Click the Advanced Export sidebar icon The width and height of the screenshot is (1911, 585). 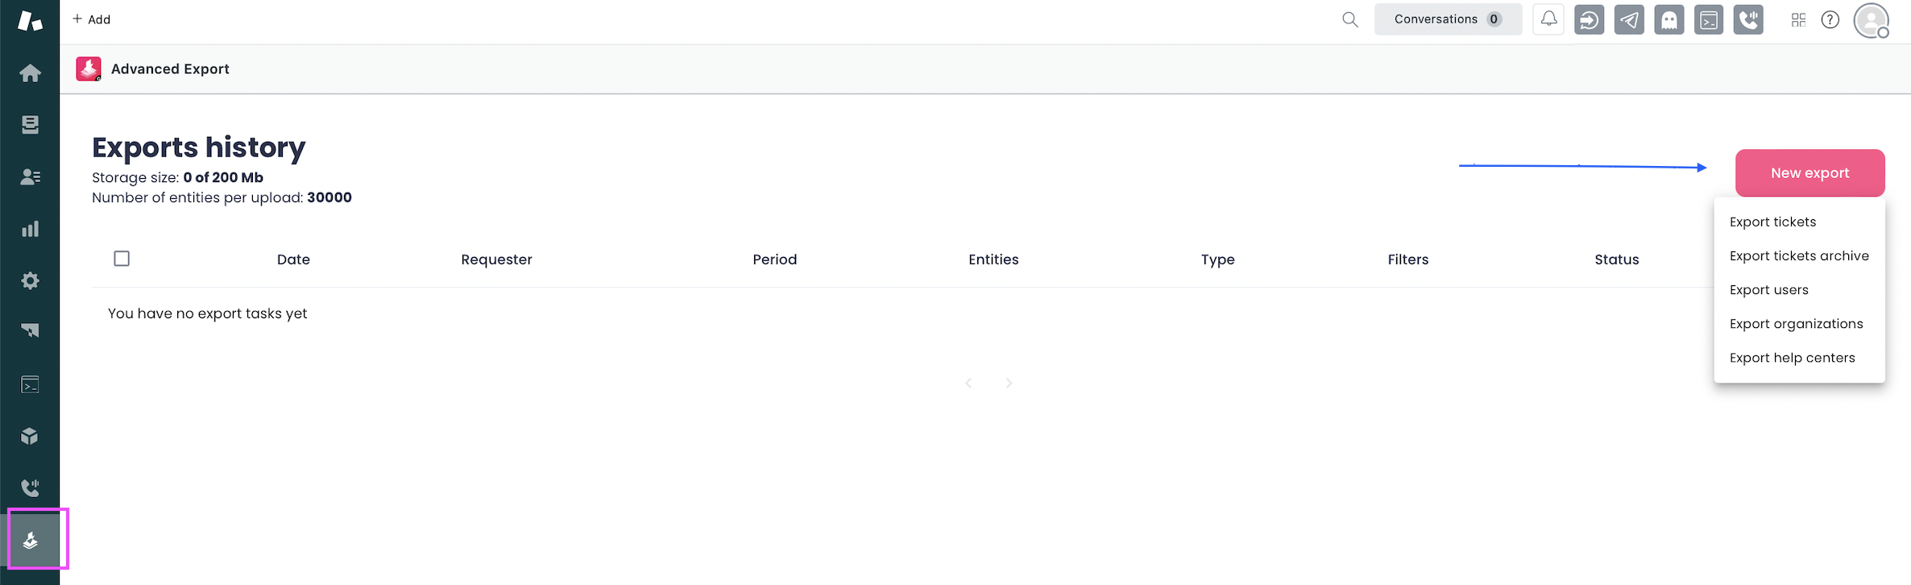click(31, 541)
